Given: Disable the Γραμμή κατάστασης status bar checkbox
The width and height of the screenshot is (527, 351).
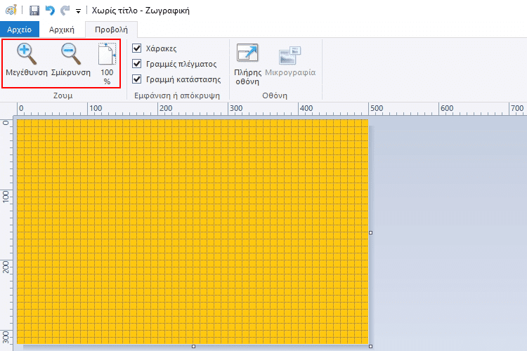Looking at the screenshot, I should pyautogui.click(x=137, y=79).
